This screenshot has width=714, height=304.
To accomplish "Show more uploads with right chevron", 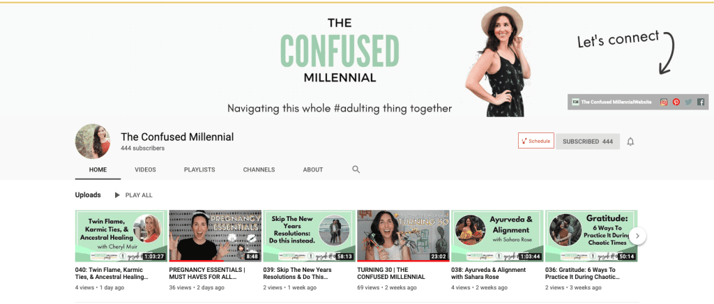I will [x=637, y=236].
